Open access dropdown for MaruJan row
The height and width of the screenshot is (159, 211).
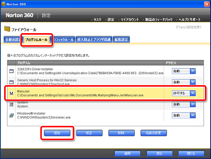193,93
